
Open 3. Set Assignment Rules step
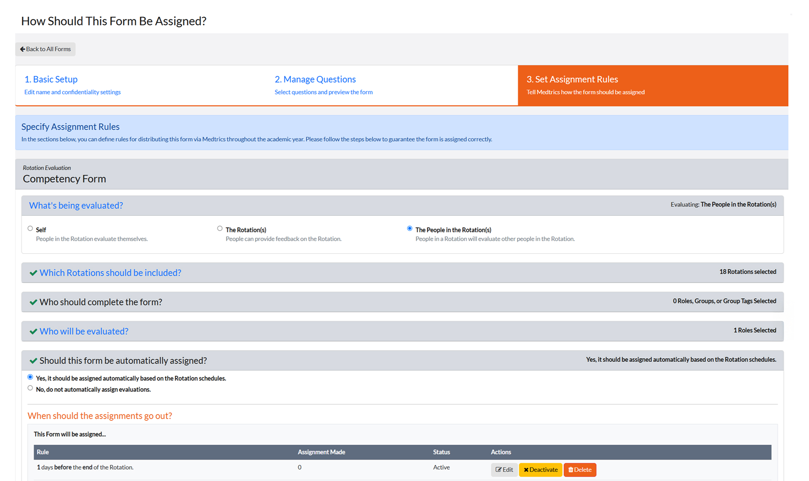click(572, 79)
